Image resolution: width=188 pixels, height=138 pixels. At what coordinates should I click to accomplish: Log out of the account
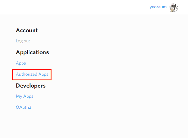pos(23,41)
